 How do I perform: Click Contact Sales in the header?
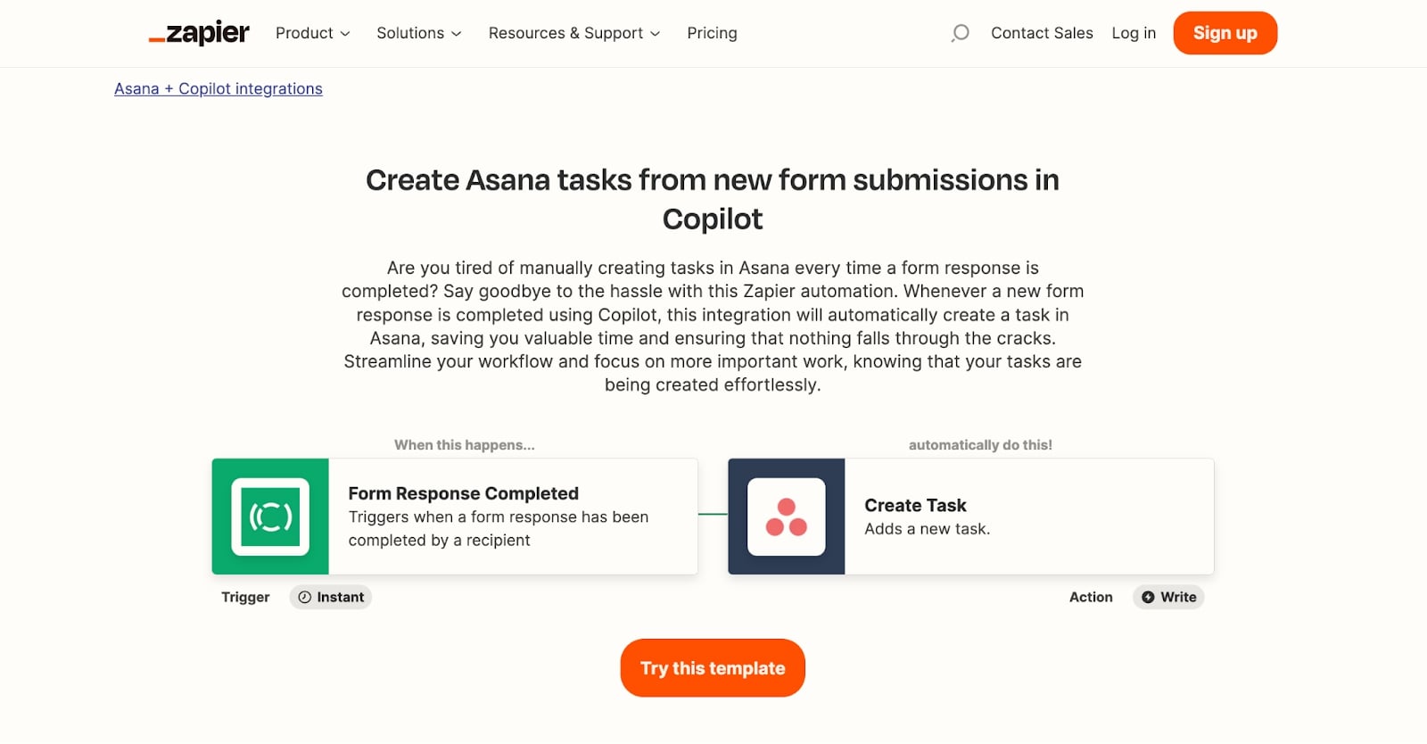[x=1041, y=33]
